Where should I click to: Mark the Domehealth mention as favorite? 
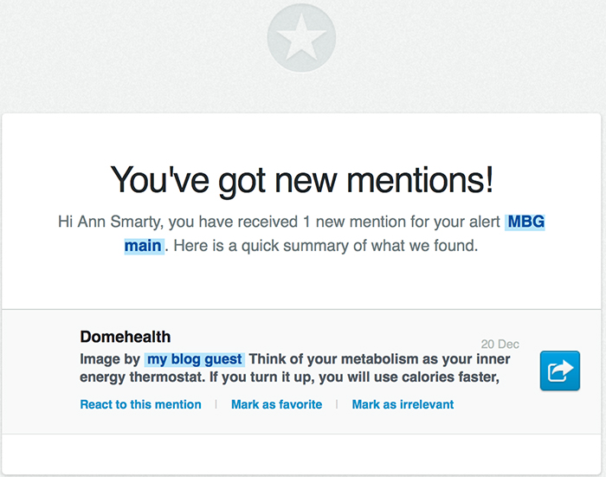coord(276,404)
